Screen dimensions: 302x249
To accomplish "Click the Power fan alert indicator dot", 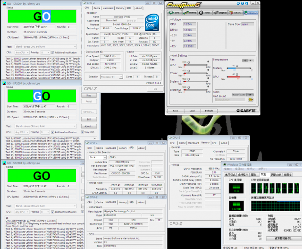I will pyautogui.click(x=208, y=70).
